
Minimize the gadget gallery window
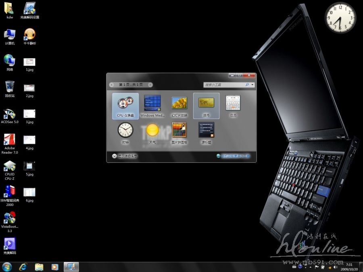(x=232, y=75)
